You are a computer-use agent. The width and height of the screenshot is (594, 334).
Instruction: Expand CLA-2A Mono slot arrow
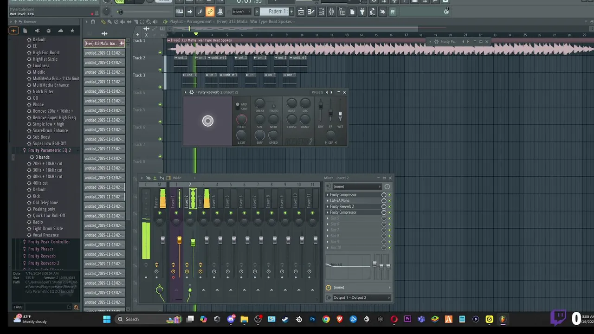click(327, 200)
